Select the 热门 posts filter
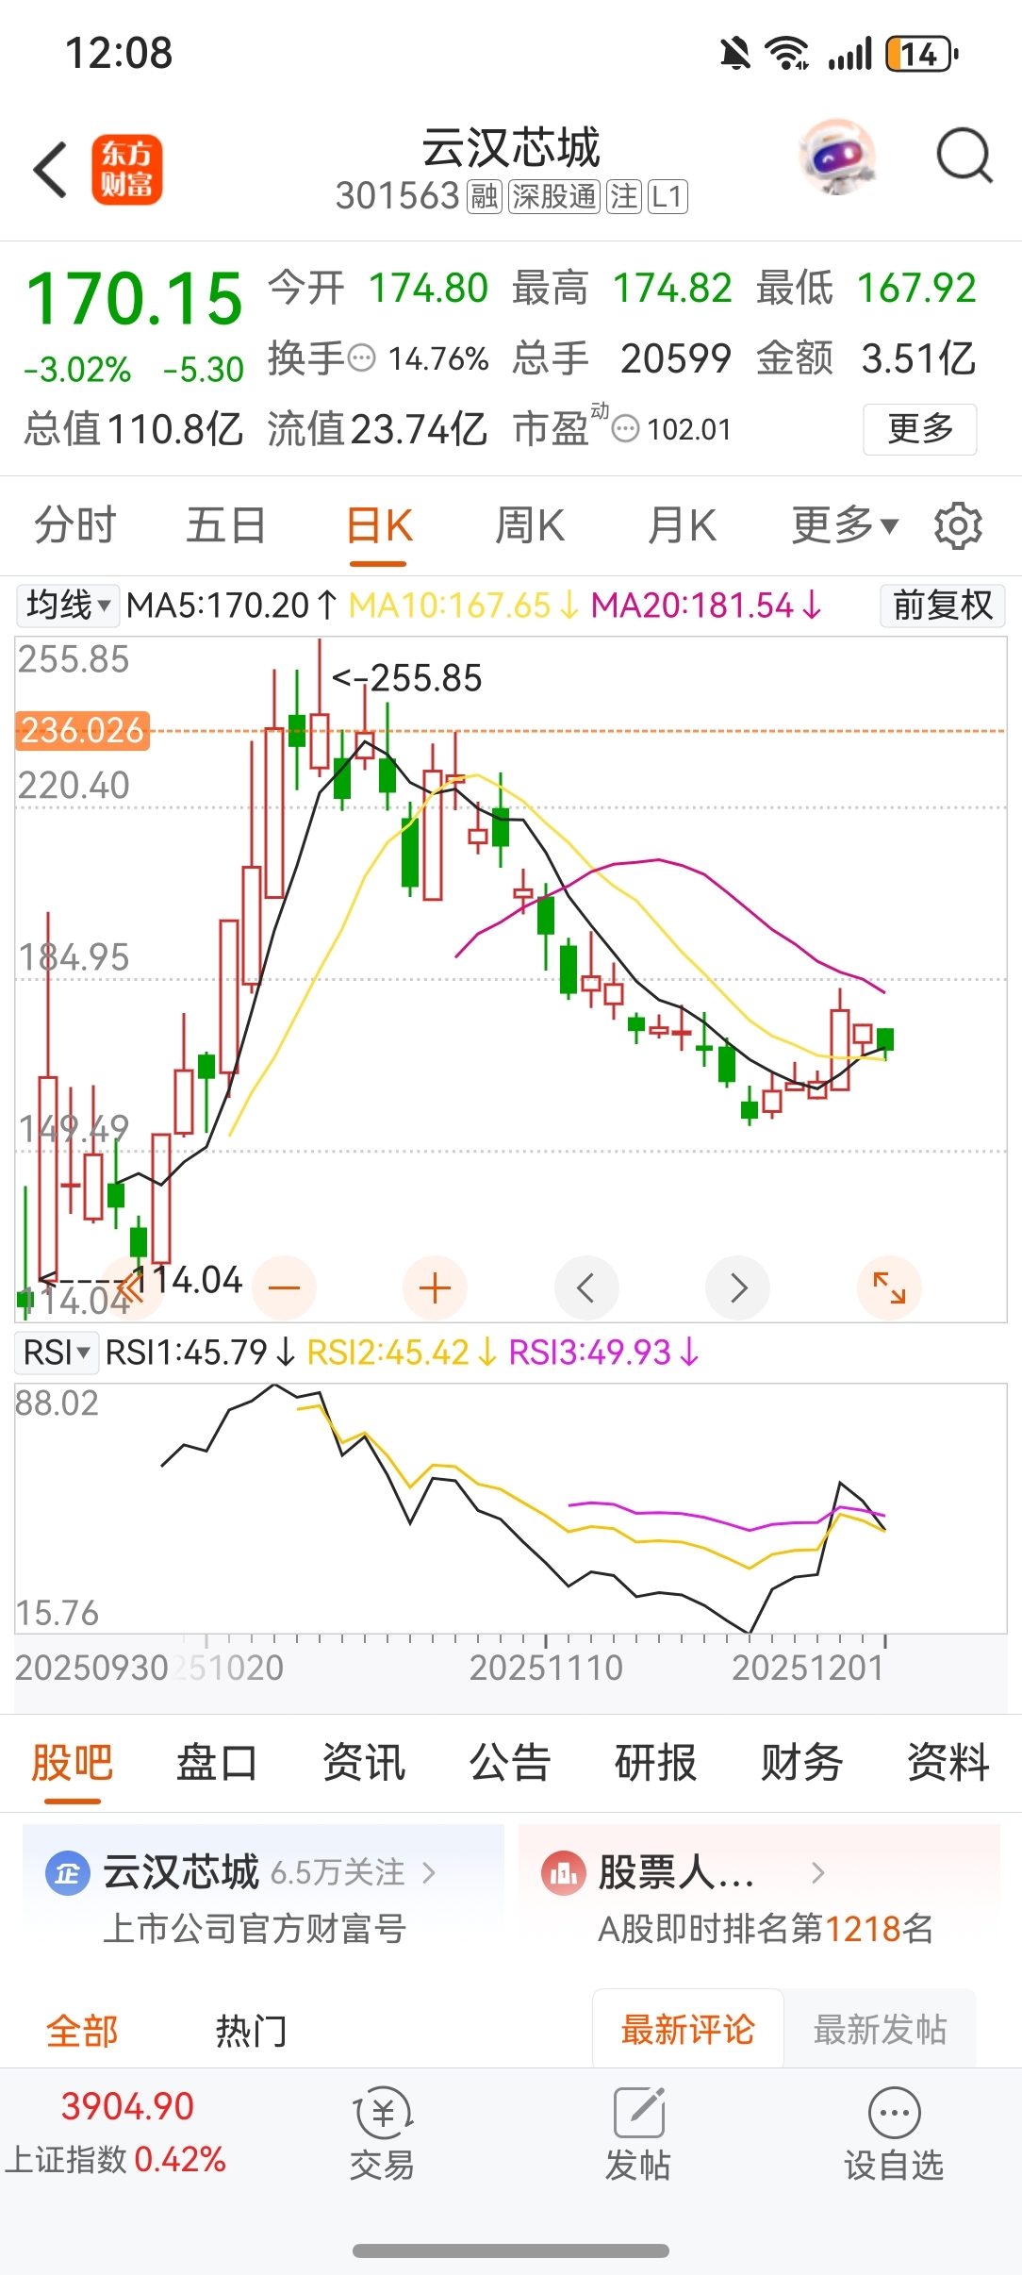 click(251, 2030)
